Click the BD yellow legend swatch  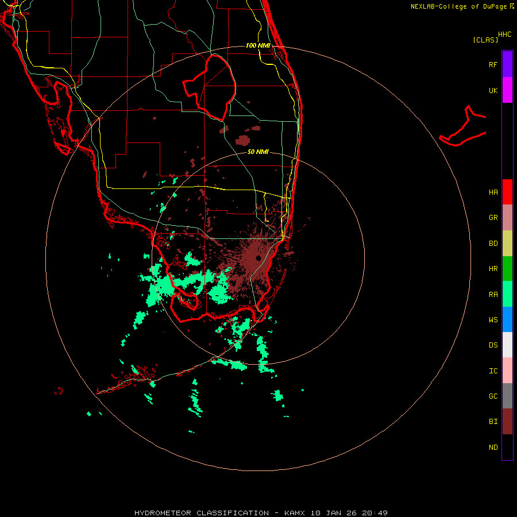(x=507, y=244)
